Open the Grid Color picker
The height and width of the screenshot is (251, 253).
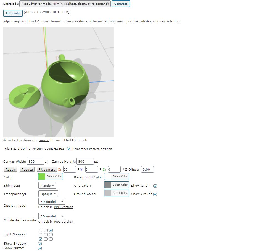(117, 185)
